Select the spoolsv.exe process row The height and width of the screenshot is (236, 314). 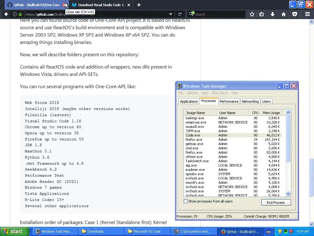(x=233, y=174)
